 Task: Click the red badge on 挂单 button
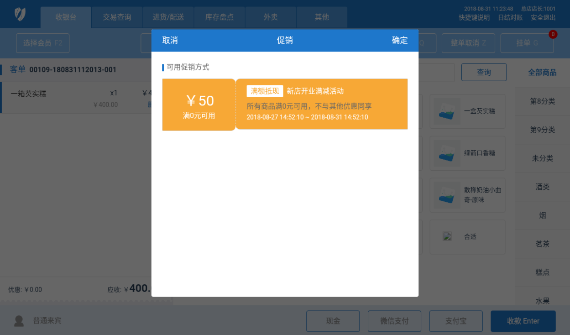coord(553,34)
